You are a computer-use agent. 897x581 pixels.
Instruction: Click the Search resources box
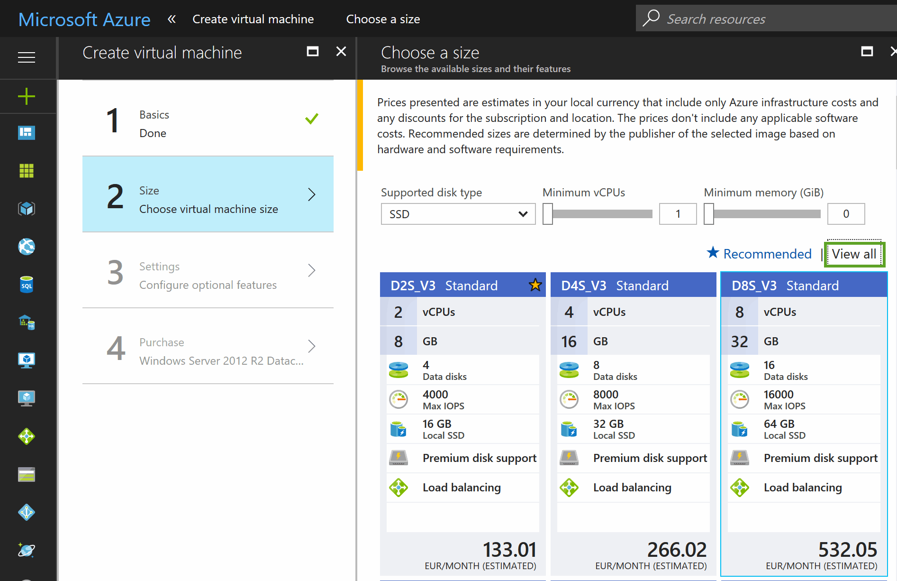pos(766,18)
